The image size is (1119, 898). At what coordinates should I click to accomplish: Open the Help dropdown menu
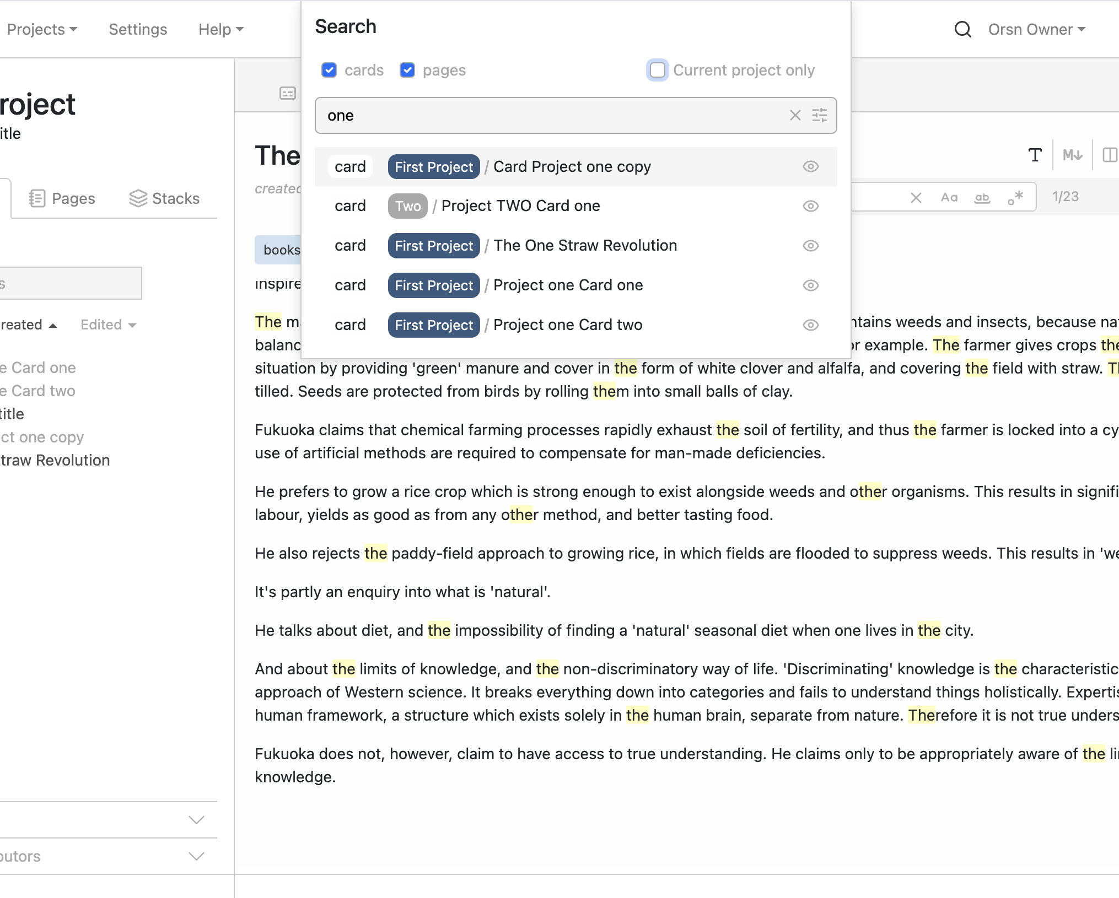point(221,29)
